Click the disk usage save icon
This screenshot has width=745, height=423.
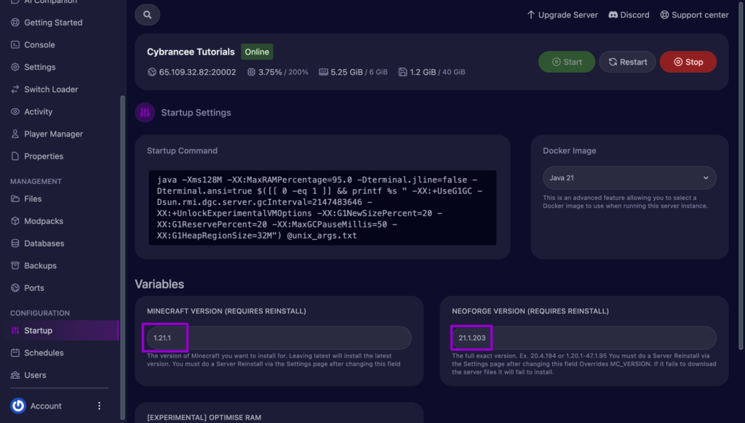tap(402, 72)
